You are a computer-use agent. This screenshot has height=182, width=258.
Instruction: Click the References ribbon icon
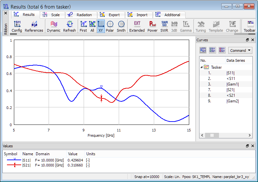pyautogui.click(x=34, y=26)
